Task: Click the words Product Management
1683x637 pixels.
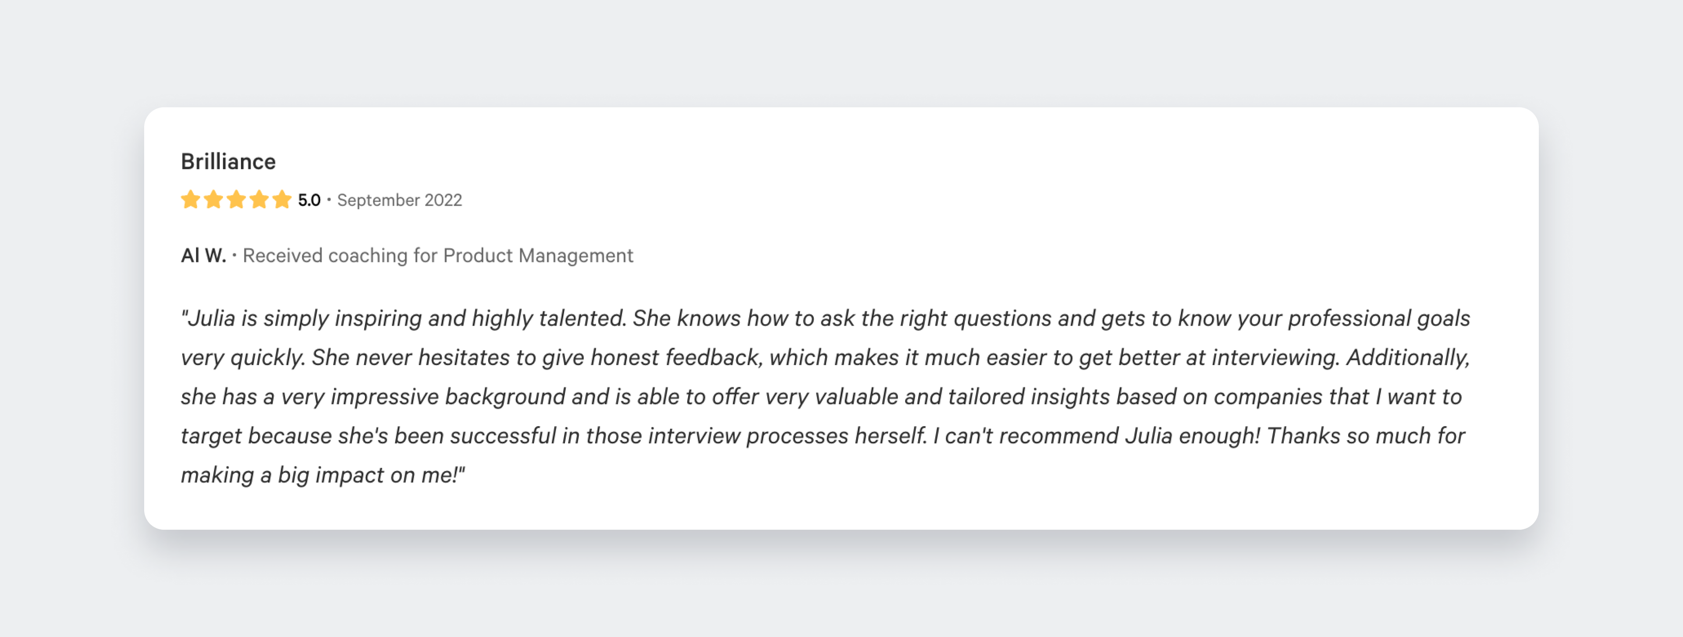Action: click(x=538, y=256)
